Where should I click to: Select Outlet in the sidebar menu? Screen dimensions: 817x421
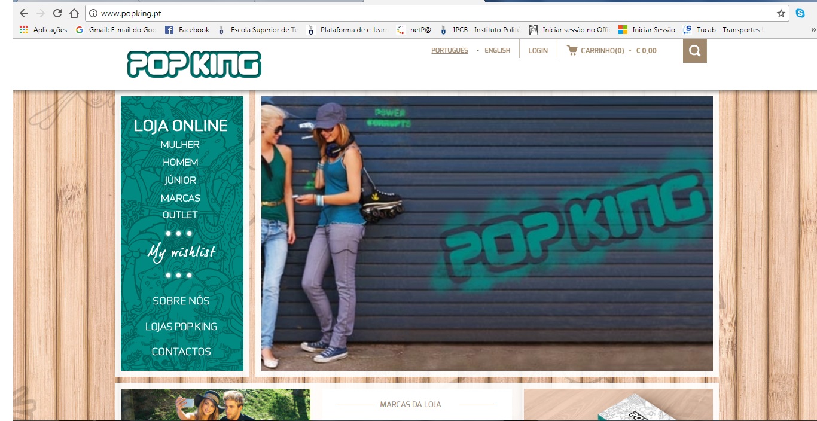point(180,215)
